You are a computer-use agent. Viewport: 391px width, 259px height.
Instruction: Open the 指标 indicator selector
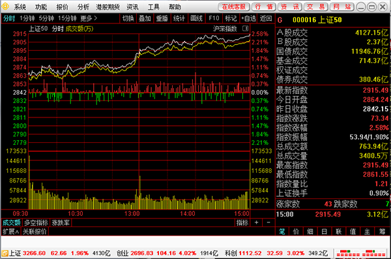click(242, 222)
